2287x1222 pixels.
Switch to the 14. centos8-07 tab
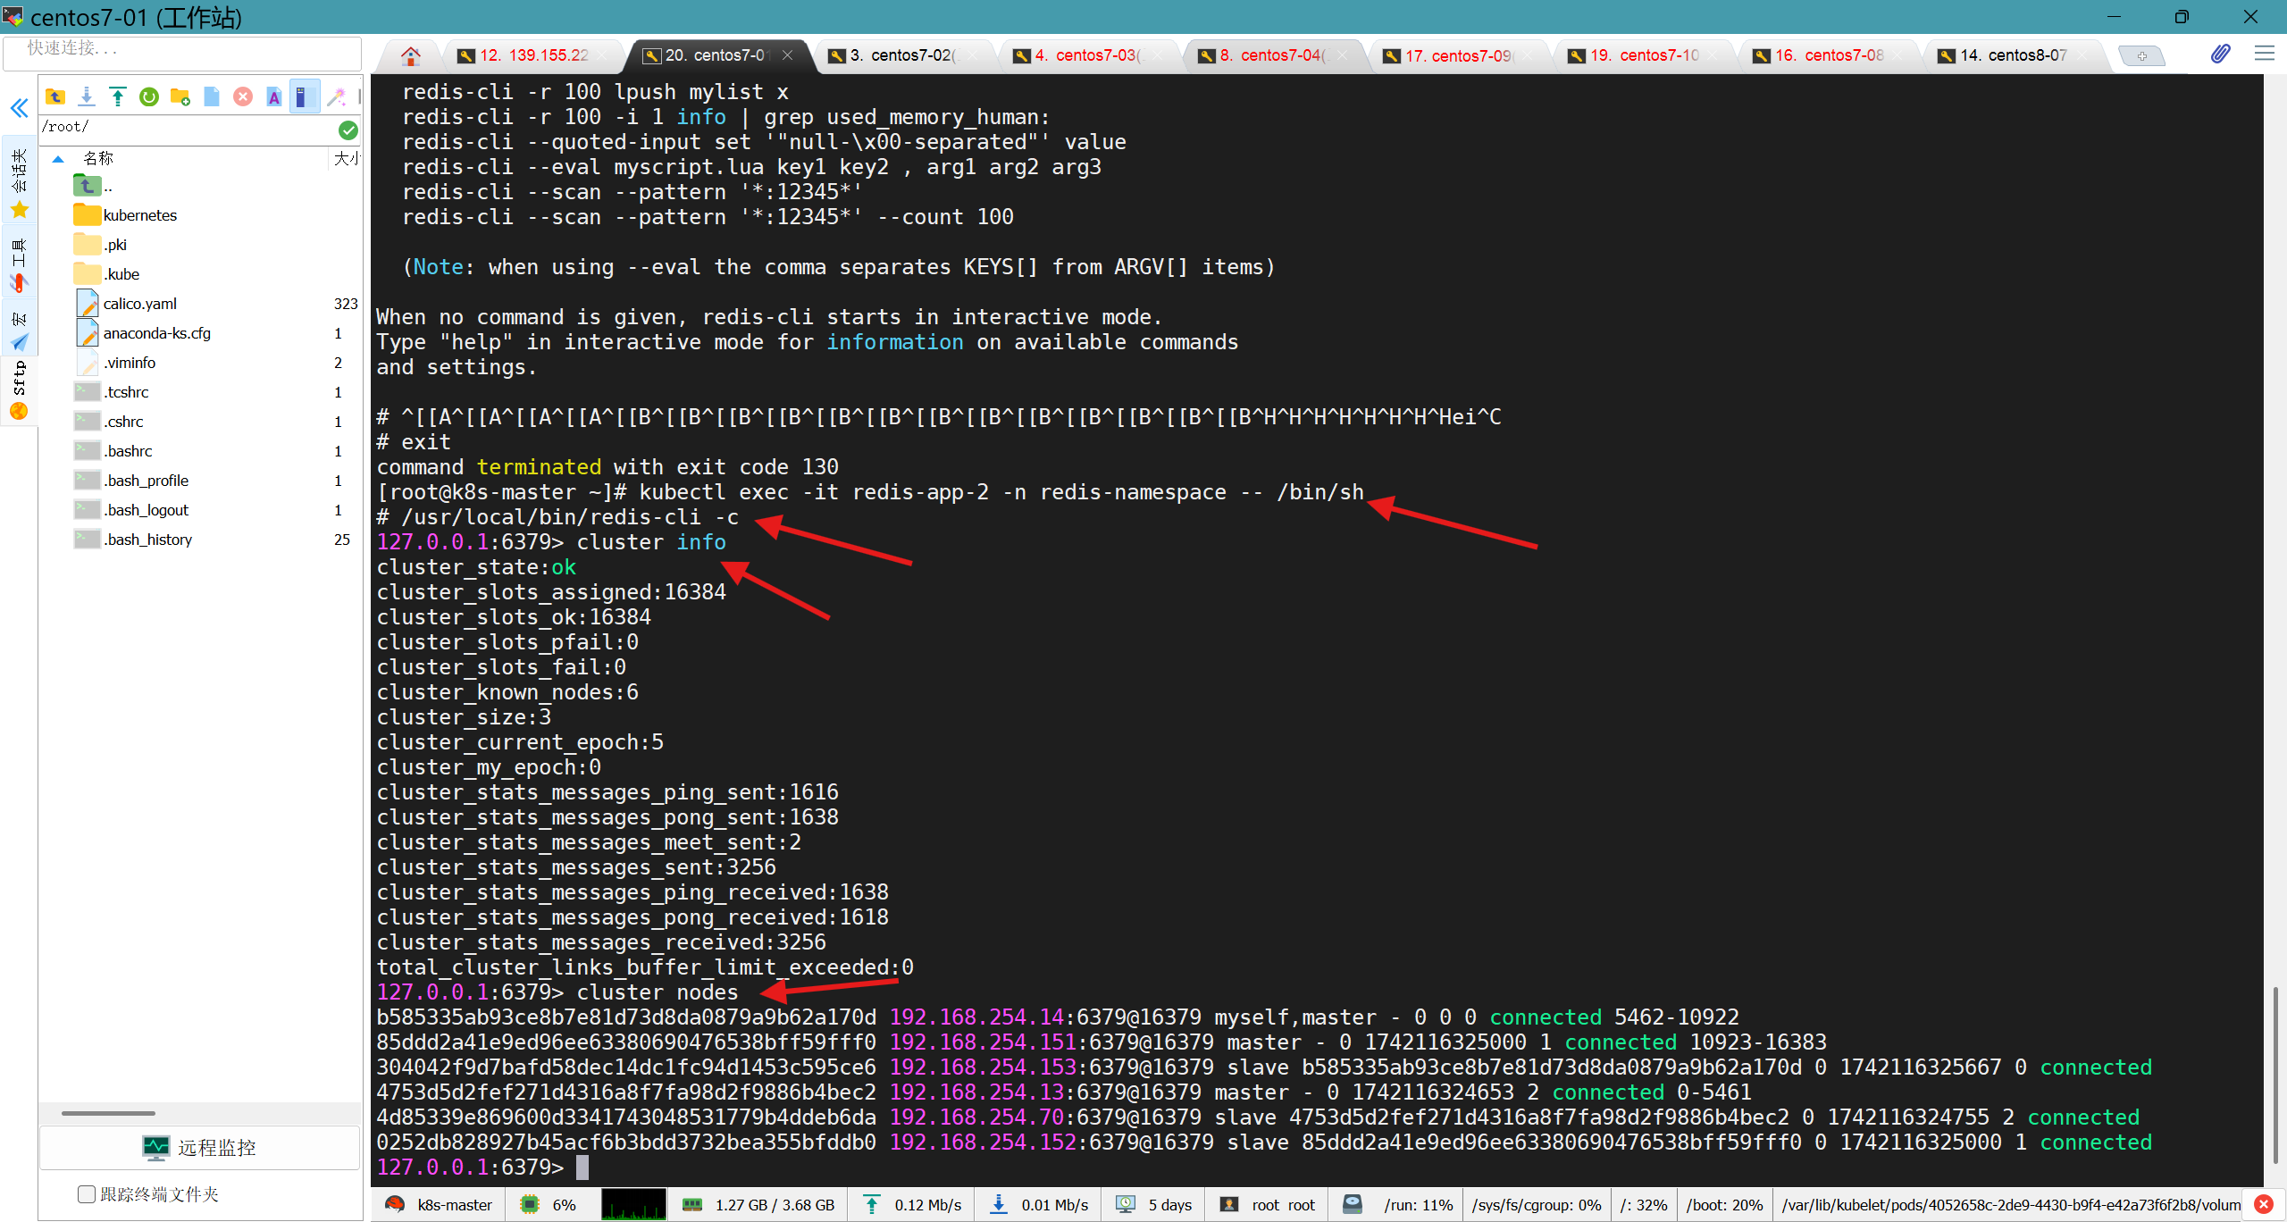click(2010, 55)
